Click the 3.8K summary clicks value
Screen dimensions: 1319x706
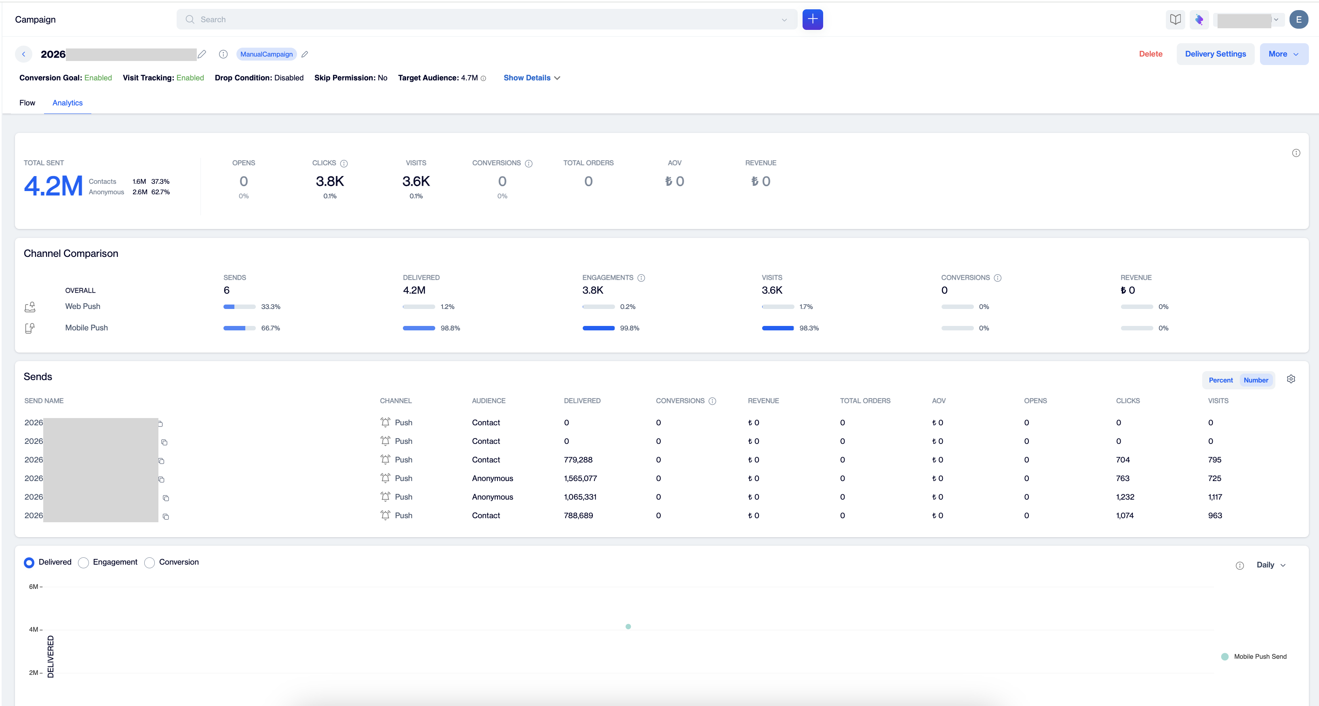[330, 181]
